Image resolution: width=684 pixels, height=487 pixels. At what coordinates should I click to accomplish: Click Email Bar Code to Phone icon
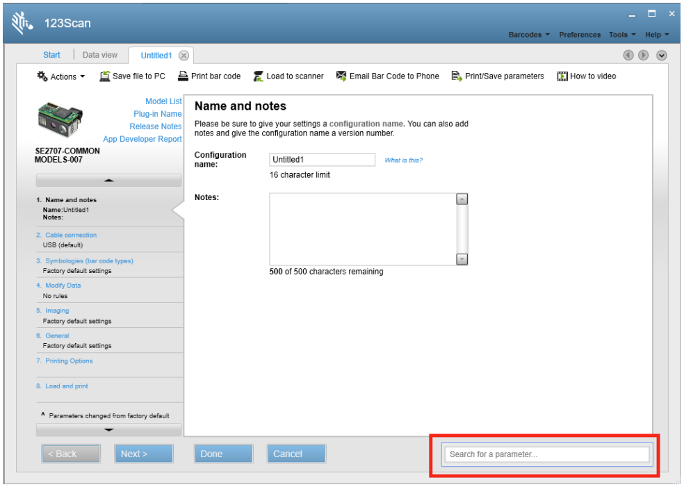[341, 76]
